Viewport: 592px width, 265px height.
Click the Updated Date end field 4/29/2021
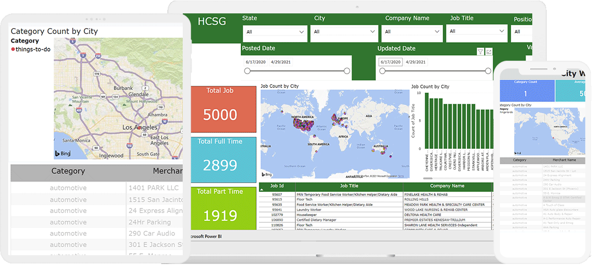point(415,62)
